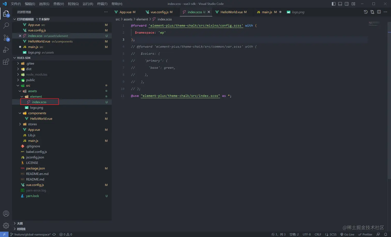Open the 终端(T) menu
The height and width of the screenshot is (237, 391).
click(x=102, y=4)
